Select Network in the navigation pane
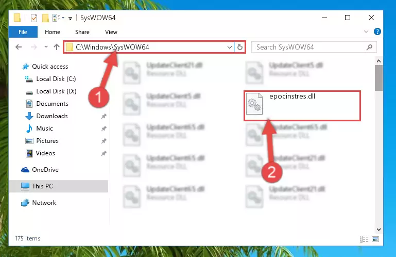The image size is (396, 257). point(44,203)
